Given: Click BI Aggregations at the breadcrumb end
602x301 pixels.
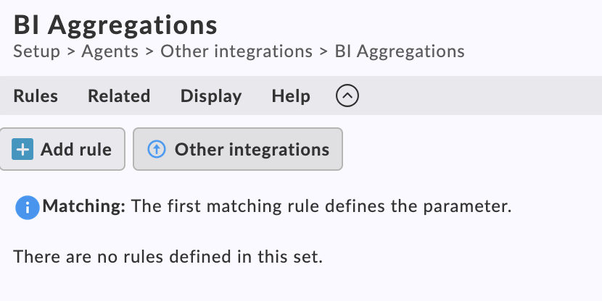Looking at the screenshot, I should coord(400,51).
